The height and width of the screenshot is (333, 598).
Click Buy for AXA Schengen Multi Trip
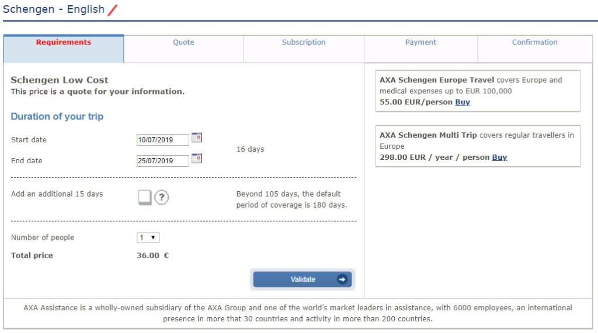499,157
